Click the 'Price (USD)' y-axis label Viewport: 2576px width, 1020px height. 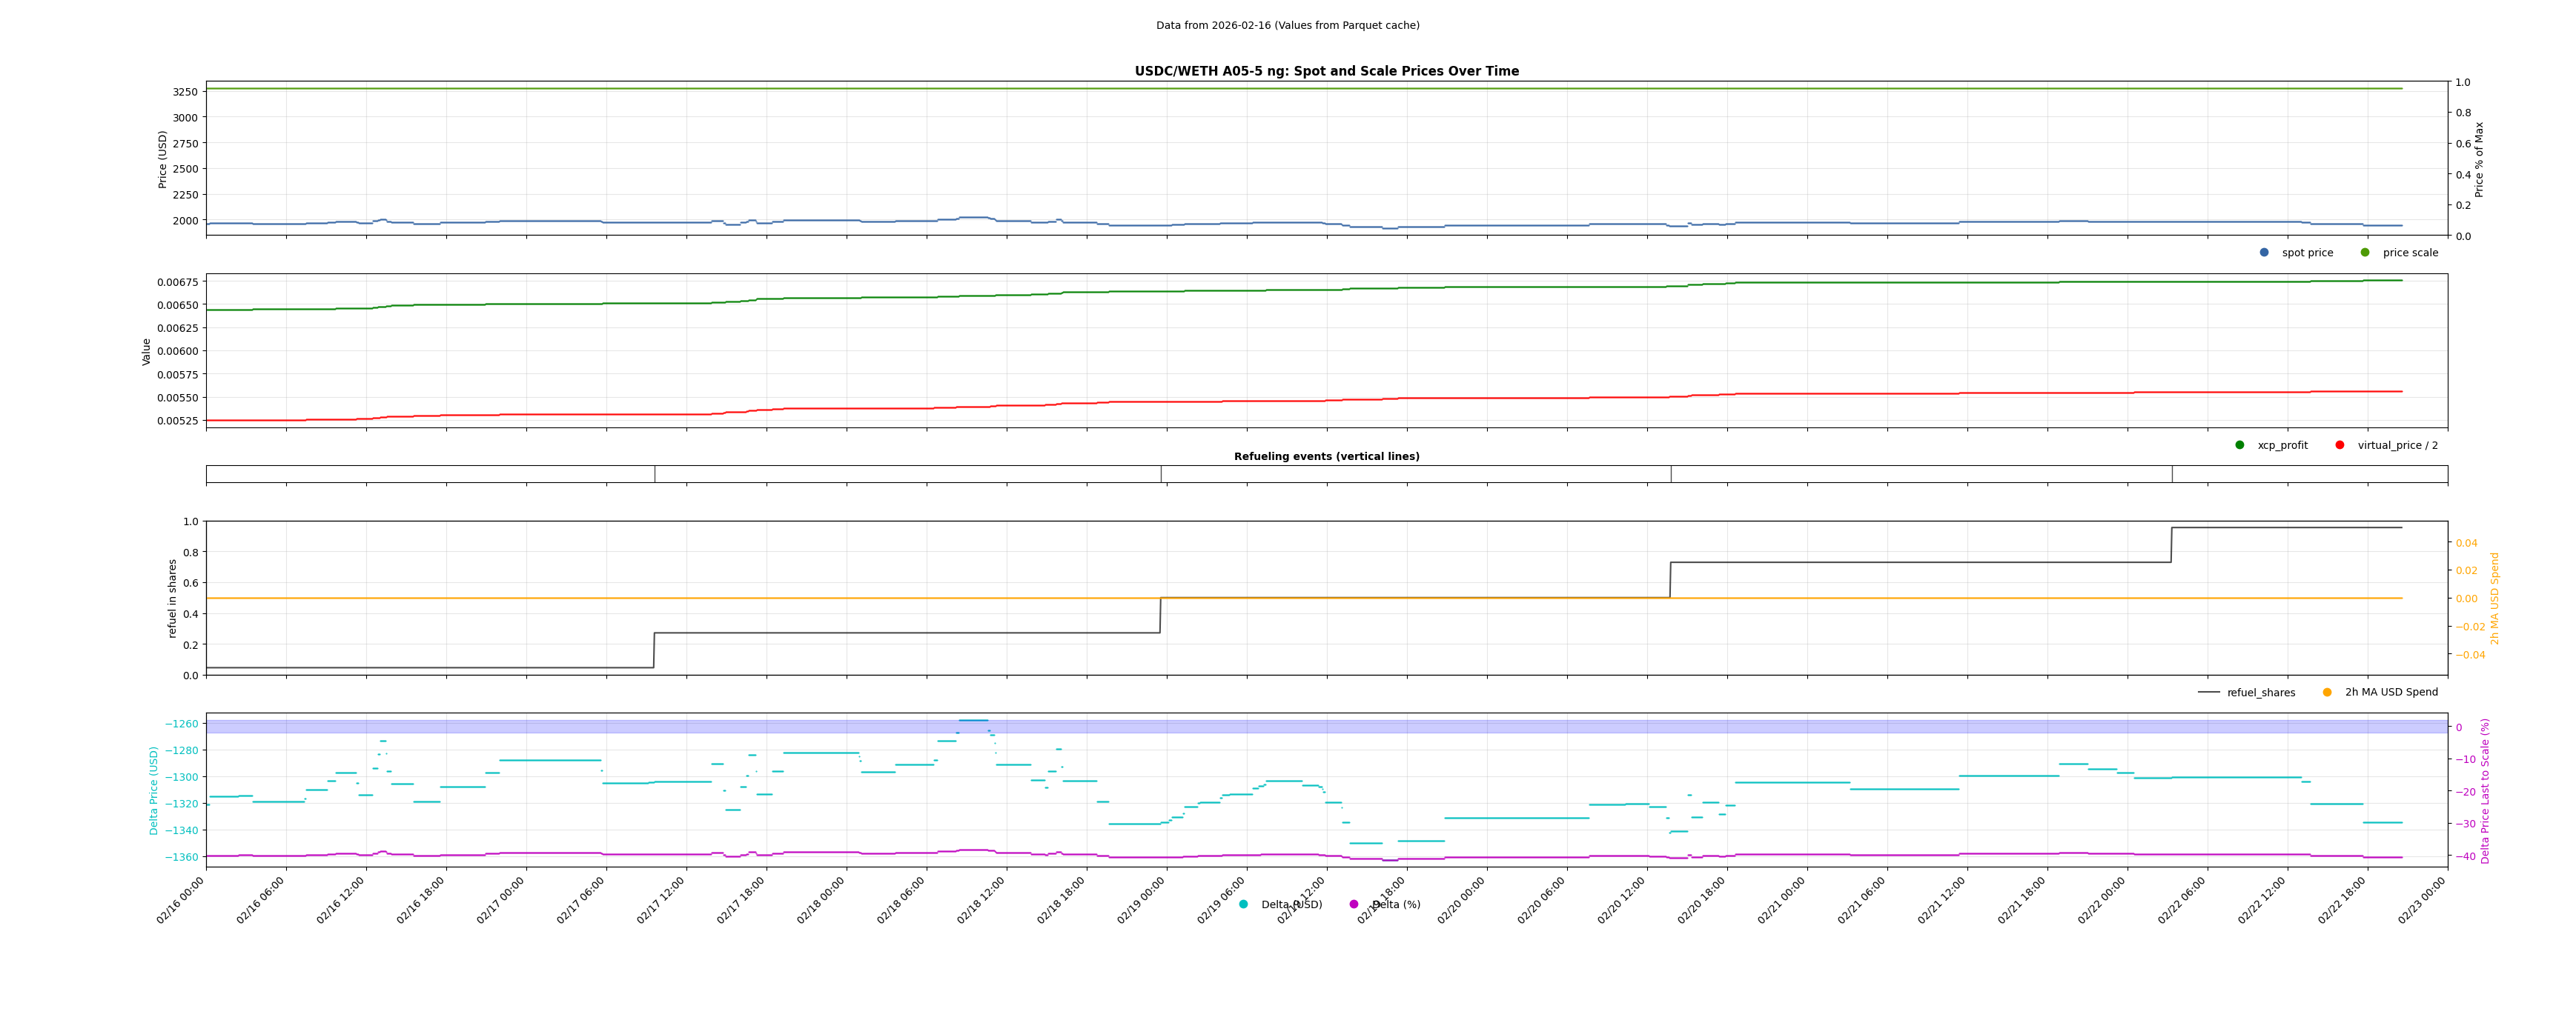(x=163, y=159)
